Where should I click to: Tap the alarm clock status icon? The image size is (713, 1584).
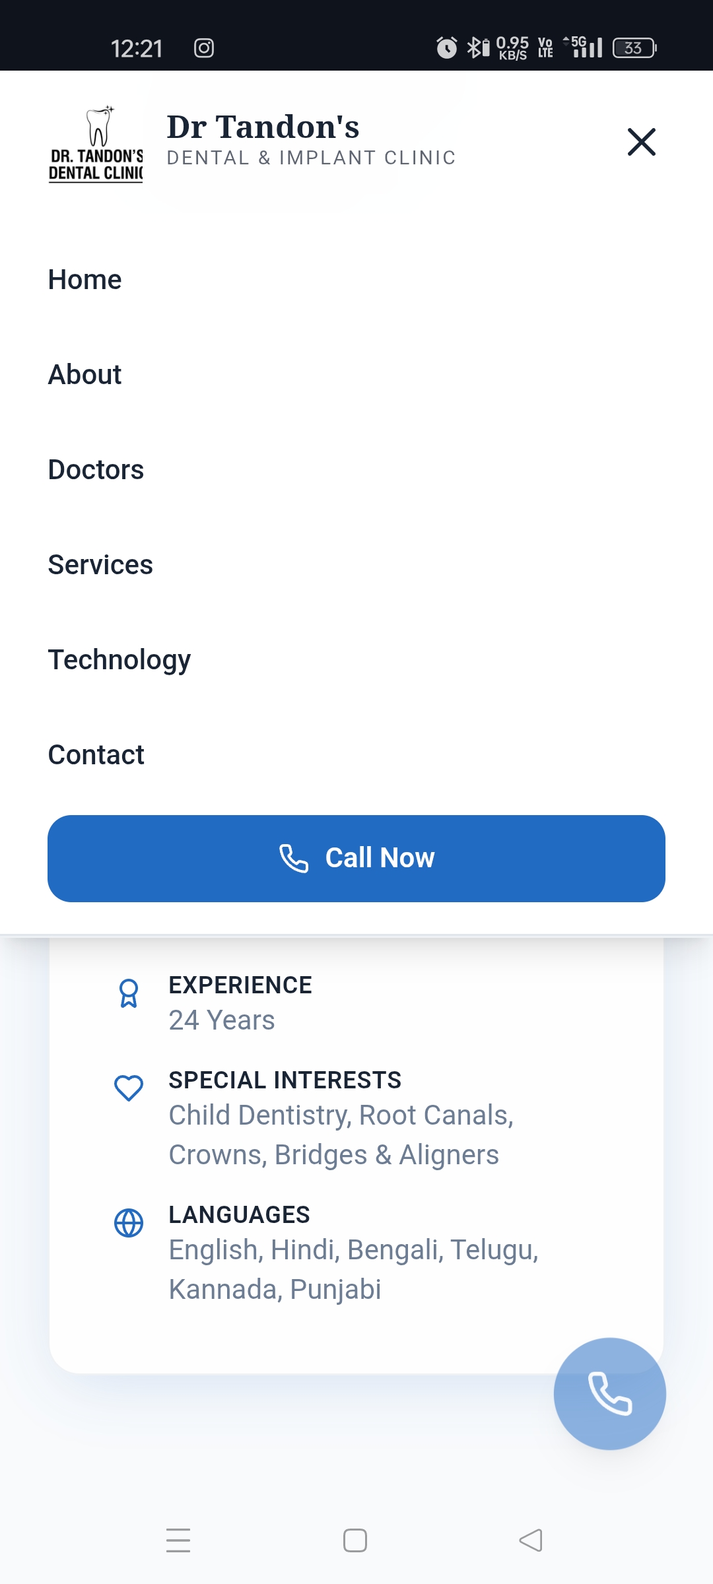[x=447, y=48]
